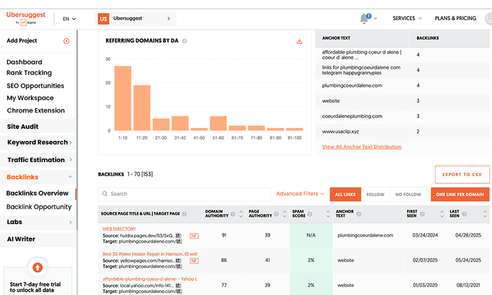The width and height of the screenshot is (492, 295).
Task: Open My Workspace
Action: [x=30, y=98]
